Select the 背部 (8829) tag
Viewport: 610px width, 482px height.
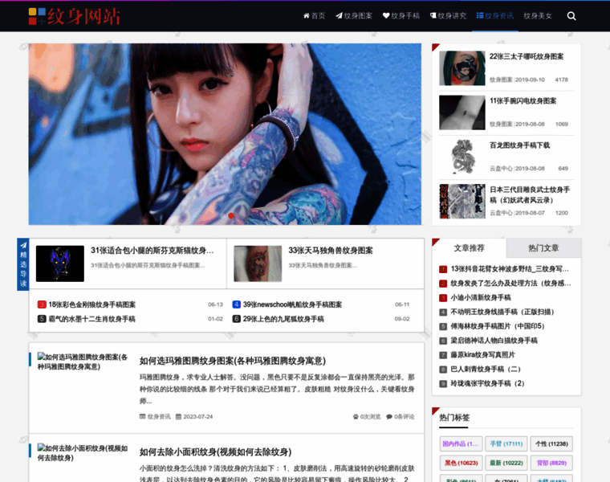click(x=551, y=463)
